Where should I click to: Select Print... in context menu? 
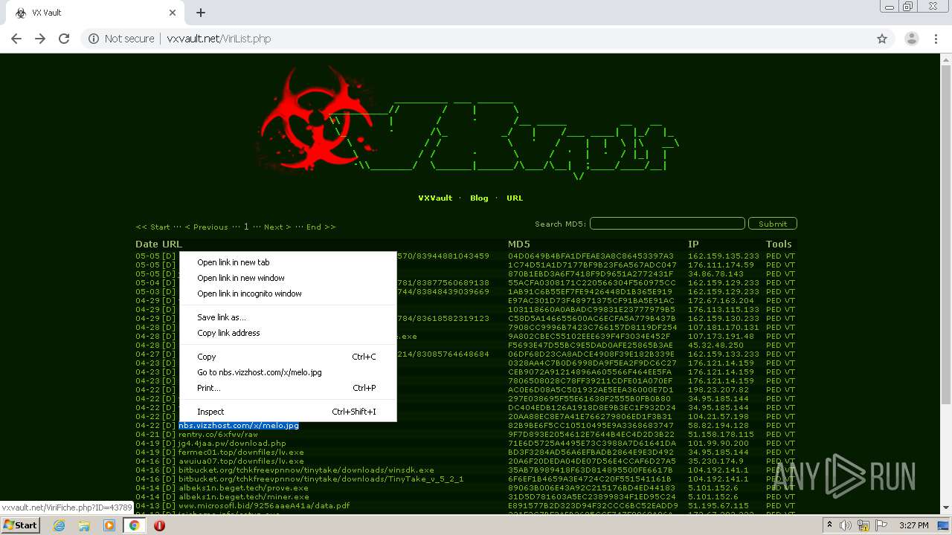pos(288,388)
